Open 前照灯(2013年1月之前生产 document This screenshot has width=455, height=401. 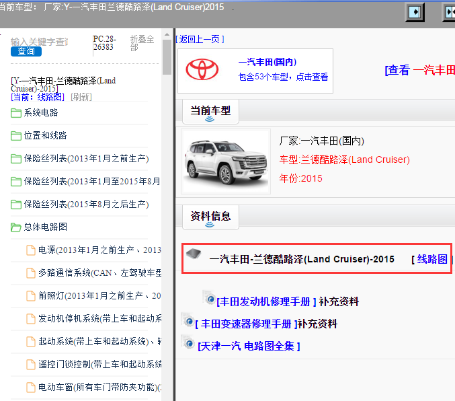pyautogui.click(x=99, y=296)
